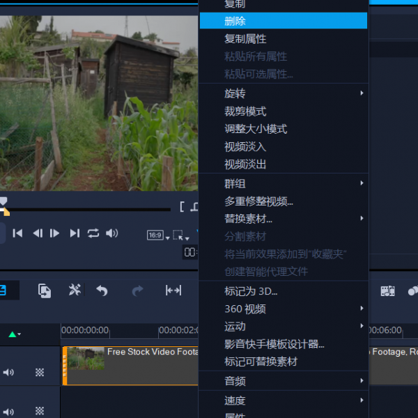The width and height of the screenshot is (418, 418).
Task: Expand the 替换素材... submenu
Action: pyautogui.click(x=283, y=219)
